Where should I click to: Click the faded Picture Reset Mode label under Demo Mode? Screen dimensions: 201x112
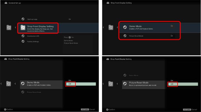point(34,92)
